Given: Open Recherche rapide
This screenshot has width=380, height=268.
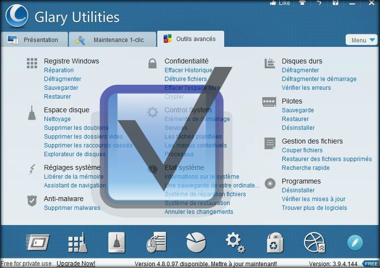Looking at the screenshot, I should point(306,167).
